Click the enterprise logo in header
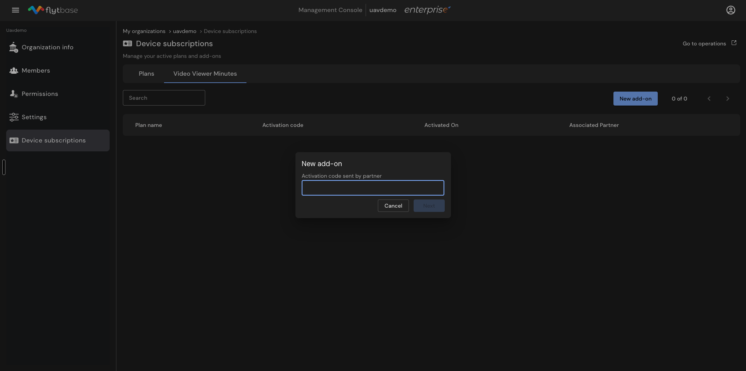This screenshot has height=371, width=746. (x=427, y=10)
